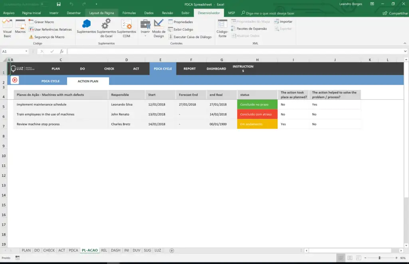Click the REPORT navigation button
Viewport: 409px width, 264px height.
190,69
